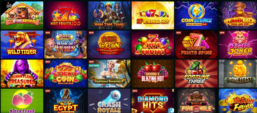The width and height of the screenshot is (257, 113).
Task: Open Piggy Prizes Wish of Riches
Action: coord(66,44)
